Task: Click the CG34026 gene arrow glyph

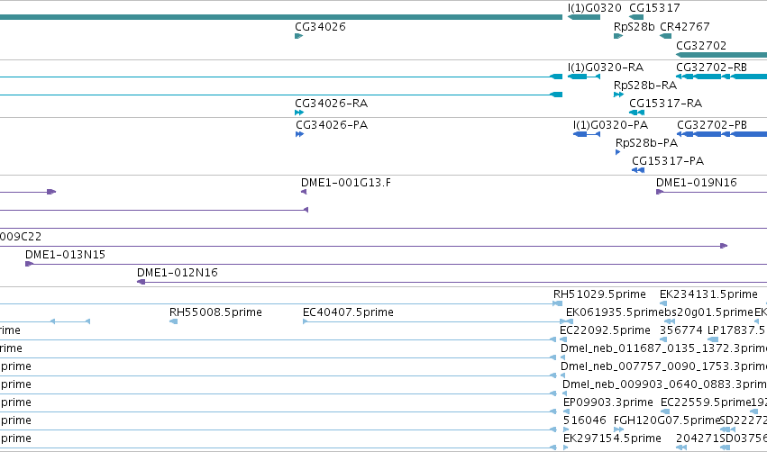Action: pyautogui.click(x=299, y=36)
